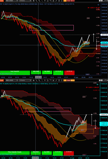Open MNQ JUN25 instrument dropdown
This screenshot has height=159, width=108.
coord(12,80)
